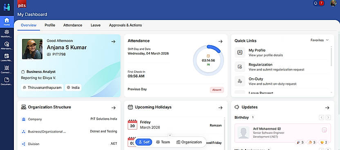Click the pits company logo
This screenshot has width=340, height=150.
click(22, 4)
